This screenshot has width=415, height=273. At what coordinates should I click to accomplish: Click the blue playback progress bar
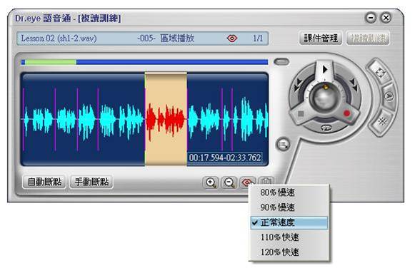[144, 62]
